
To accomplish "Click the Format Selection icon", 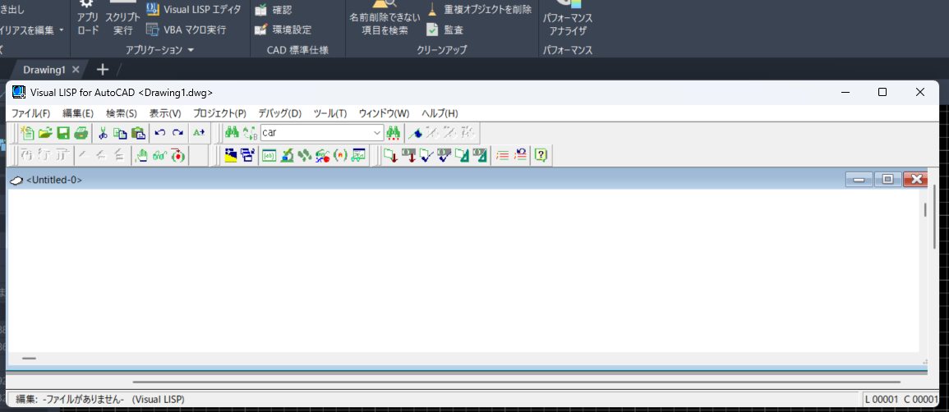I will pos(480,155).
